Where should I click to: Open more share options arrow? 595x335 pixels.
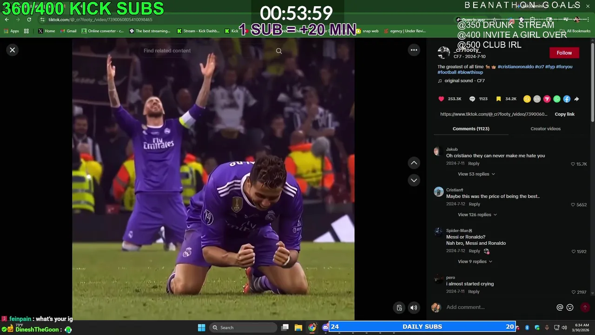tap(576, 99)
